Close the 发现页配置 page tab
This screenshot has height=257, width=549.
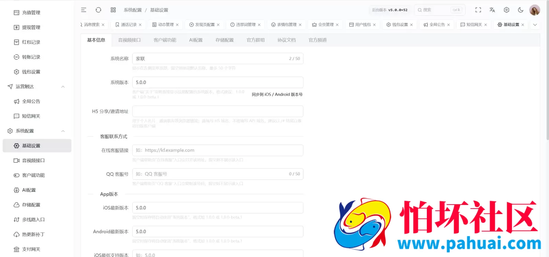tap(218, 25)
